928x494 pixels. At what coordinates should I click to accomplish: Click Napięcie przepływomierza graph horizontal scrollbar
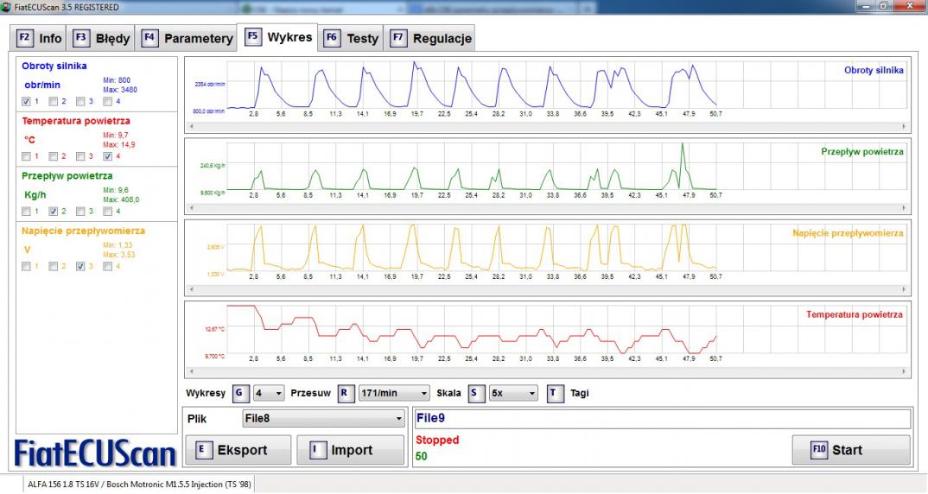point(548,289)
